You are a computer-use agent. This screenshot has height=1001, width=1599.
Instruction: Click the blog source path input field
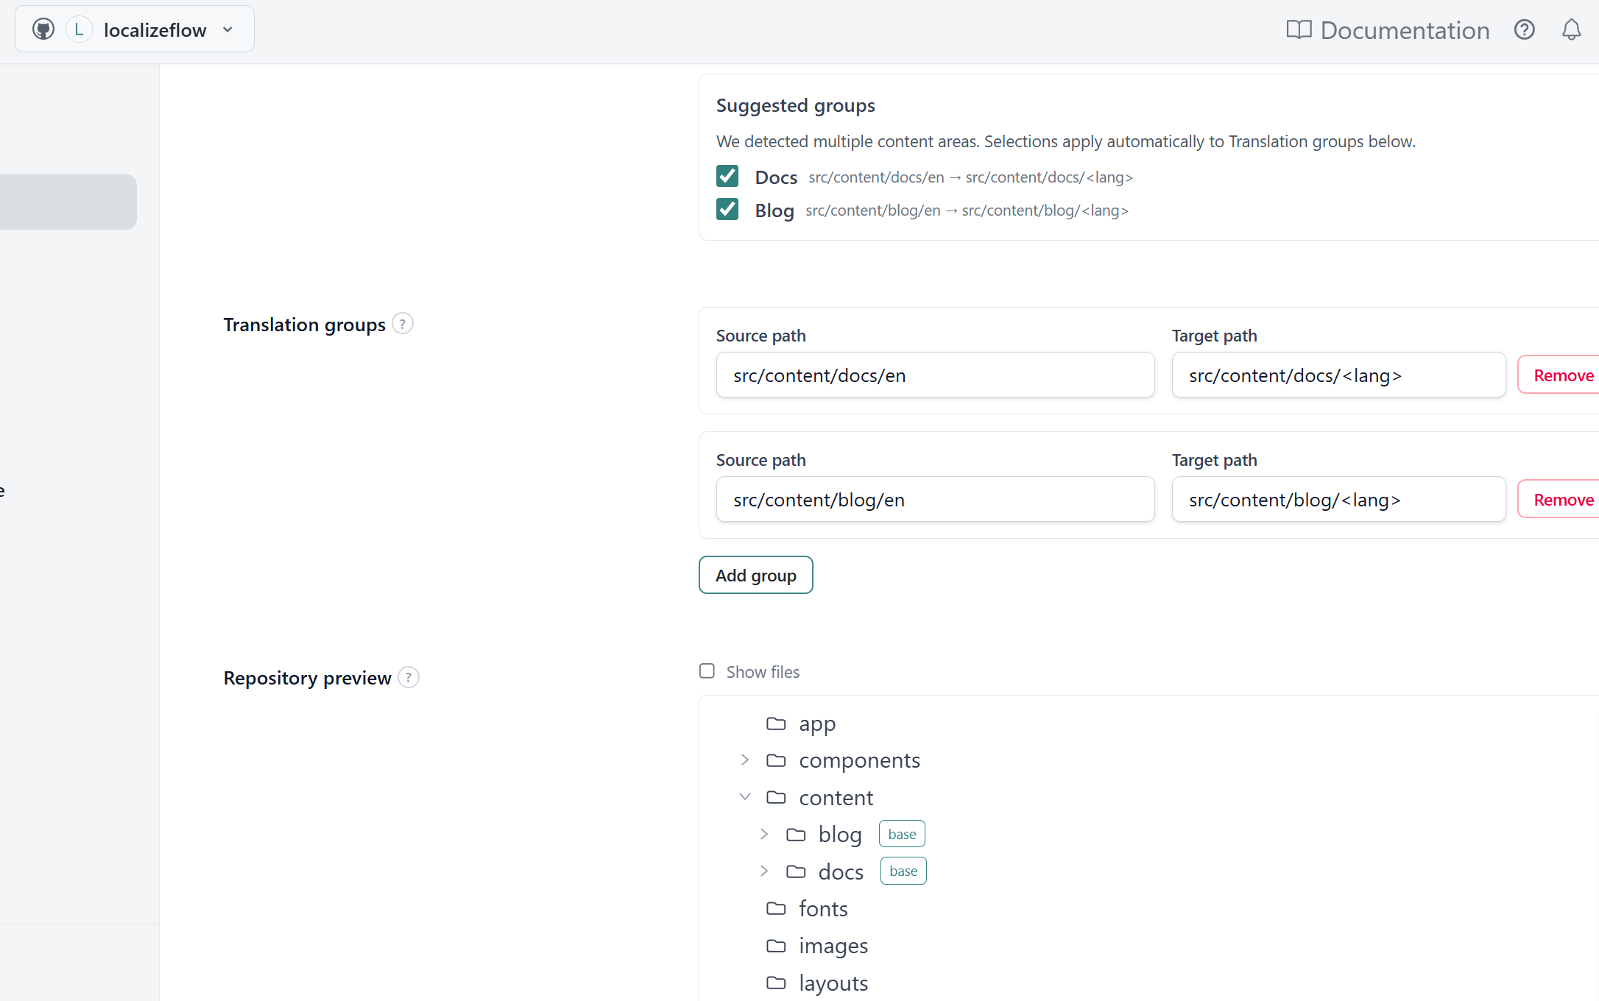[935, 500]
